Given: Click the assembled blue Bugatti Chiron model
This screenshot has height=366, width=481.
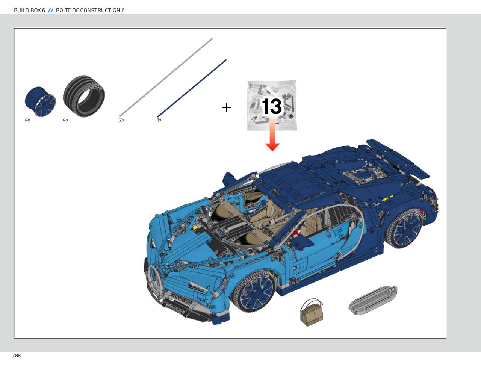Looking at the screenshot, I should (x=291, y=231).
